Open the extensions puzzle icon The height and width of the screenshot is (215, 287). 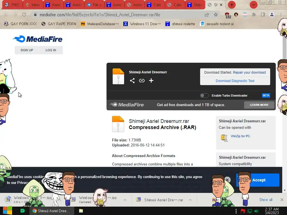(254, 15)
